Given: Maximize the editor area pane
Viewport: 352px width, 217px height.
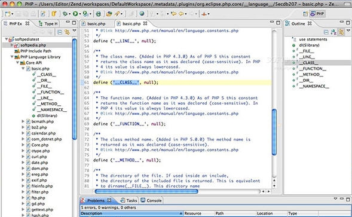Looking at the screenshot, I should pyautogui.click(x=278, y=23).
